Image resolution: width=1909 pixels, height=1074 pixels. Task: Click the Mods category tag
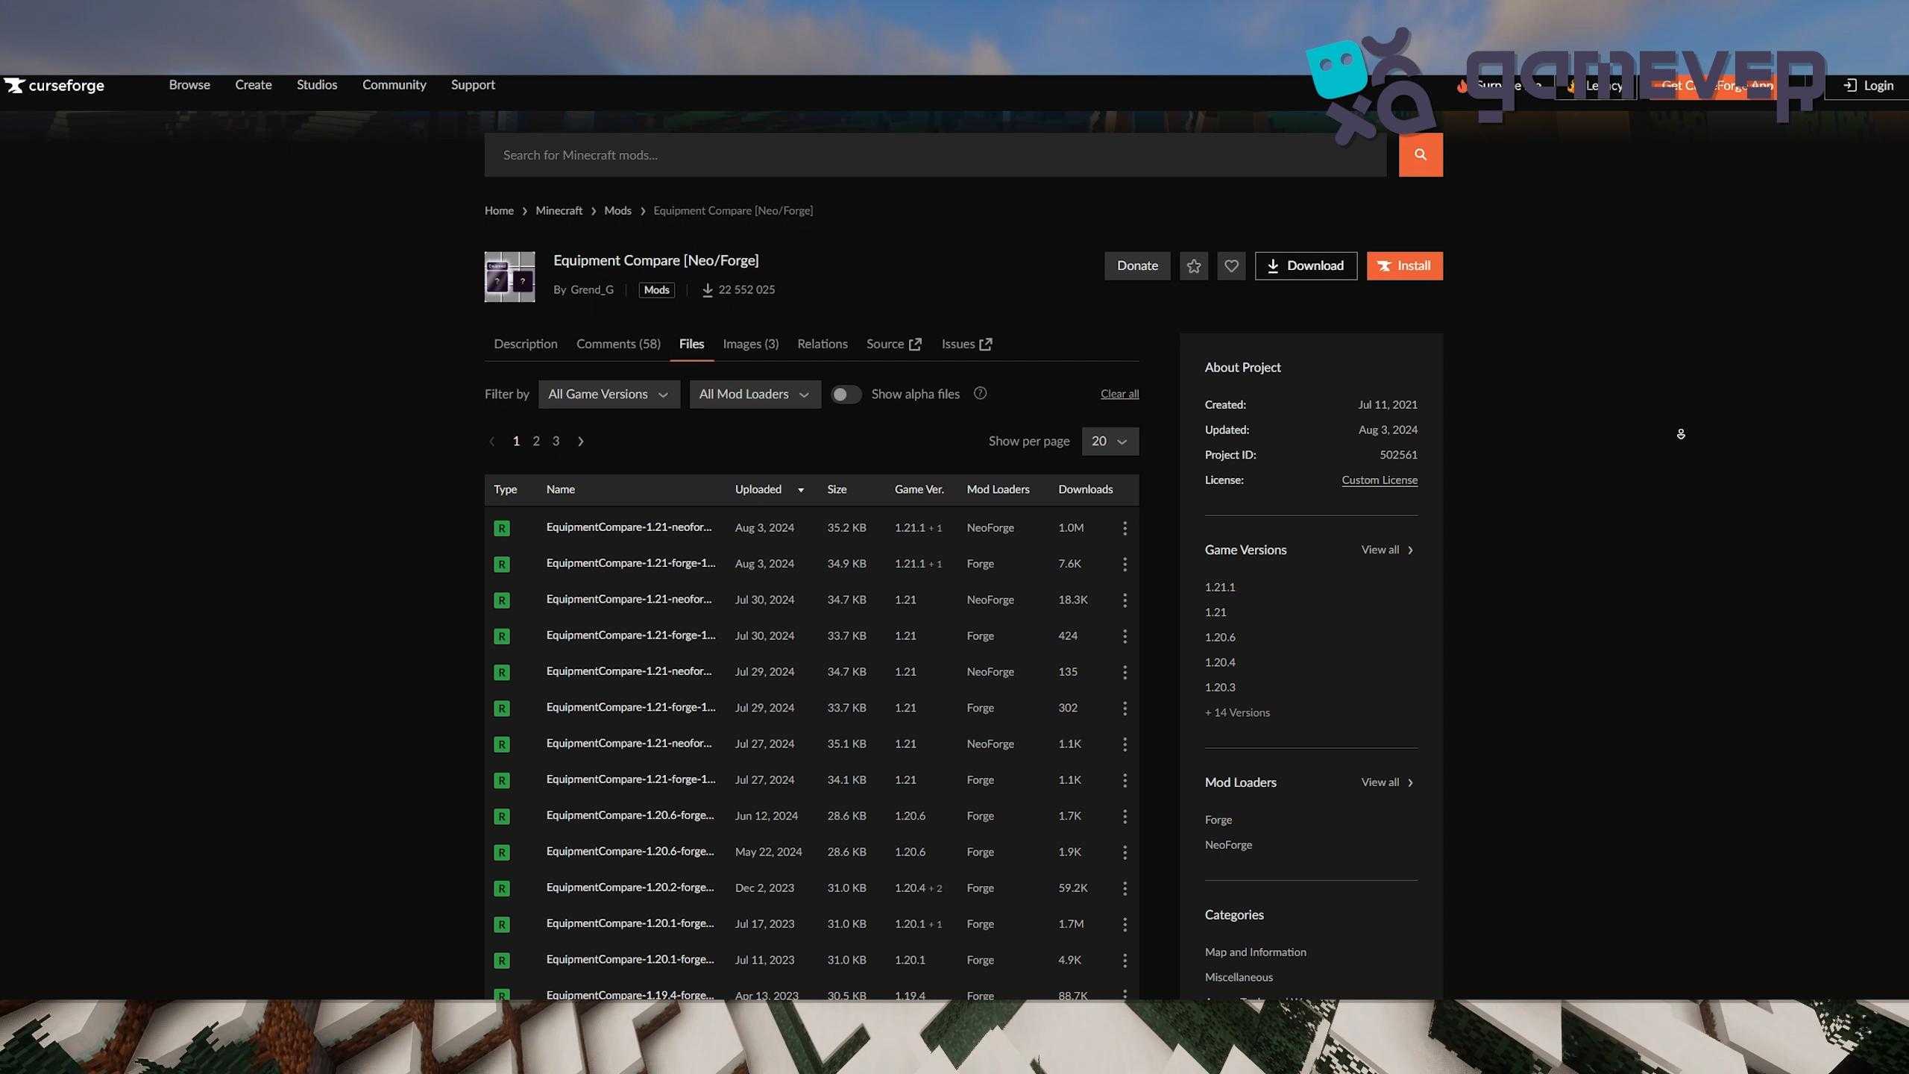tap(656, 290)
